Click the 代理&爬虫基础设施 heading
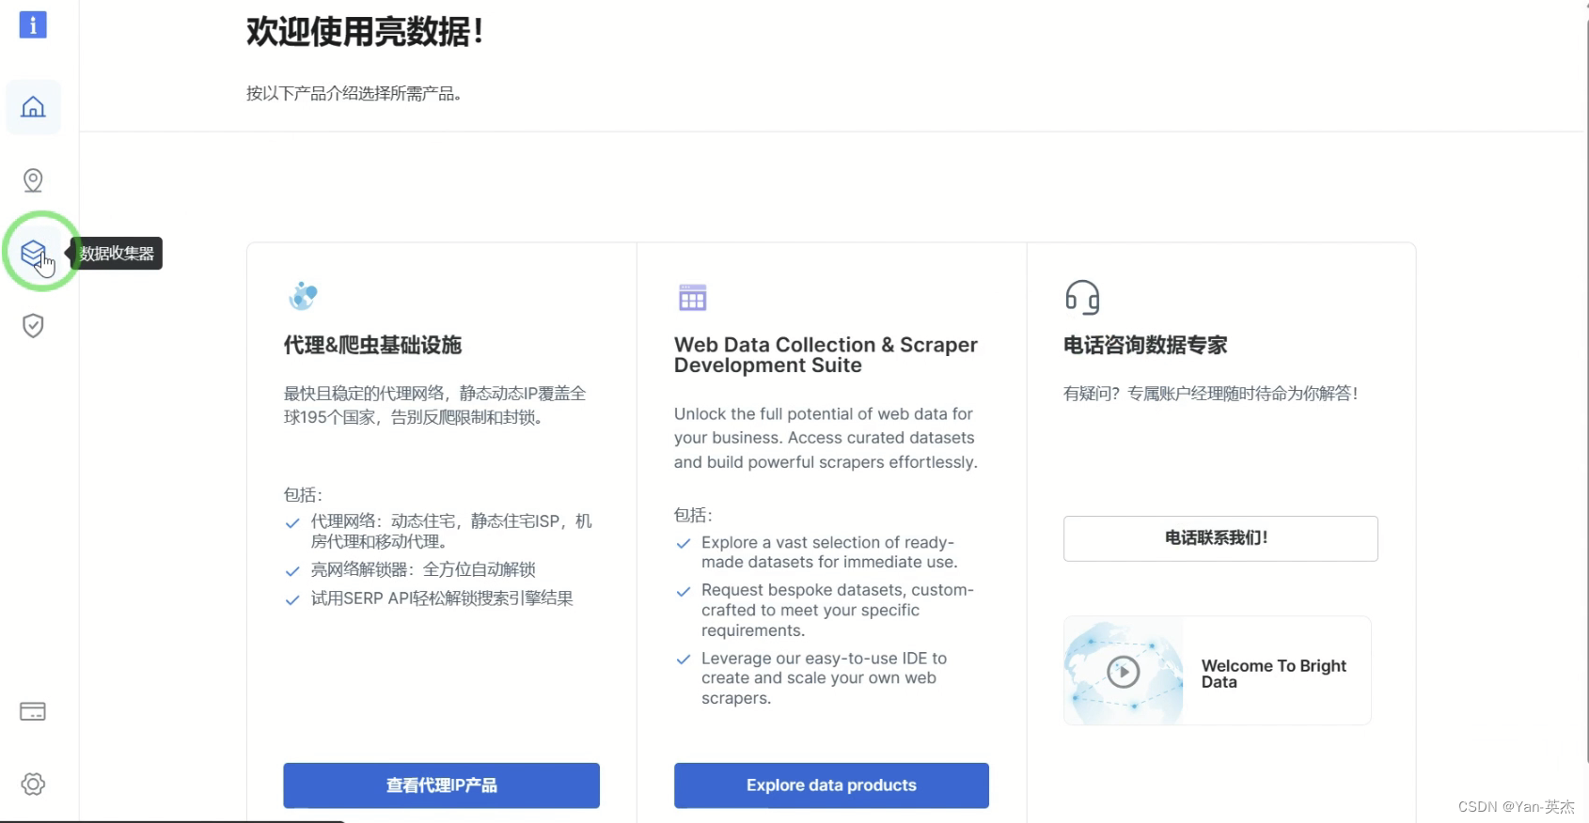Screen dimensions: 1589x823 (x=373, y=345)
